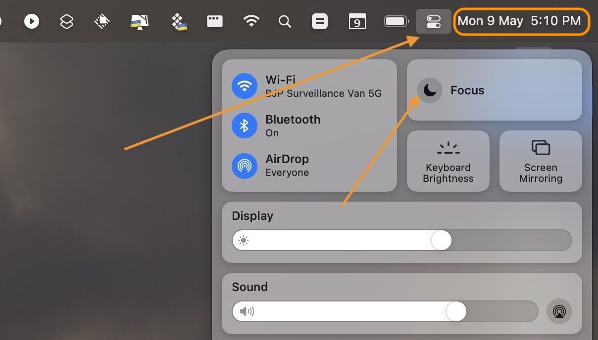Expand the Focus modes list
Viewport: 598px width, 340px height.
pyautogui.click(x=515, y=90)
